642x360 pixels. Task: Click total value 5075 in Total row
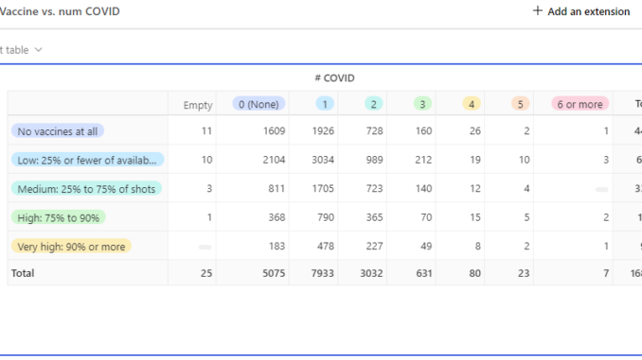274,273
